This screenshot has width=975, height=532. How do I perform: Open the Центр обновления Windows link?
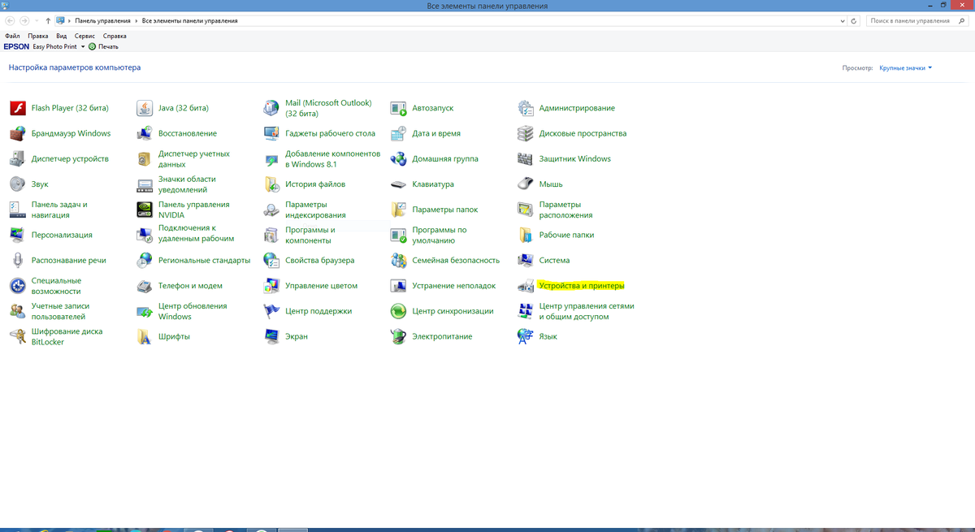193,311
